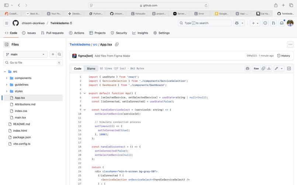Collapse the src folder

pyautogui.click(x=5, y=72)
